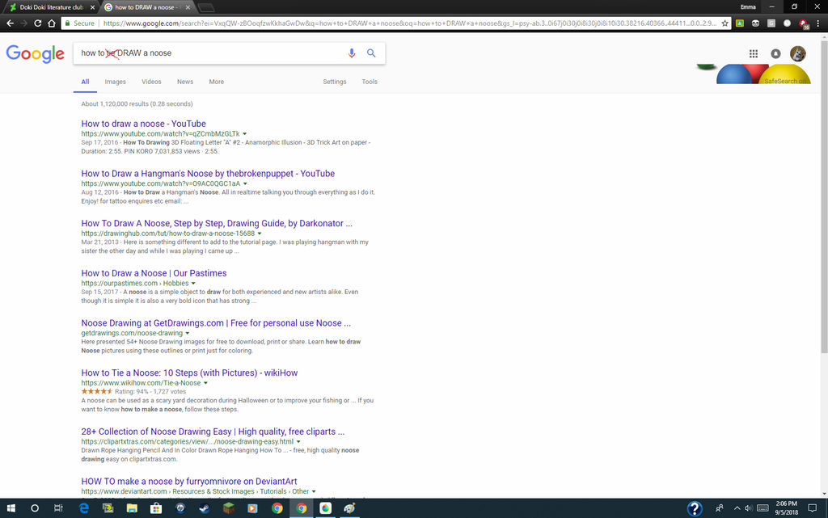Click the blue help question mark icon
The image size is (828, 518).
point(695,508)
